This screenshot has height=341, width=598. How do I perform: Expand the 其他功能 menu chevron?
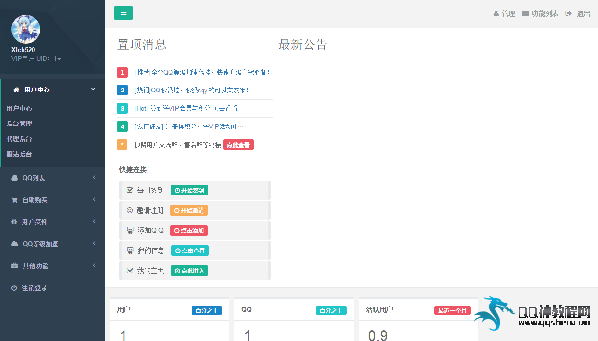(x=94, y=265)
